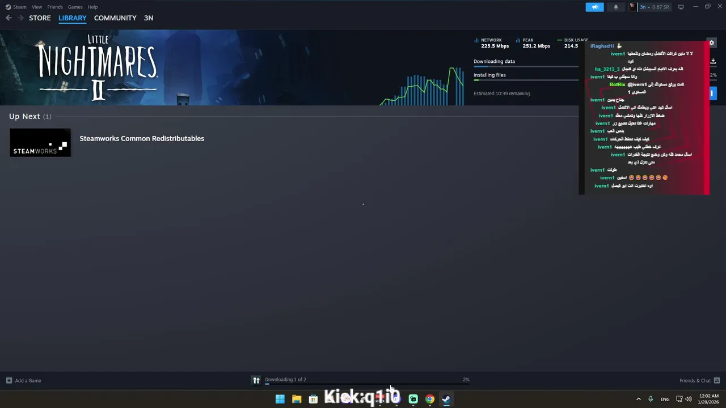Open the notifications bell

616,7
